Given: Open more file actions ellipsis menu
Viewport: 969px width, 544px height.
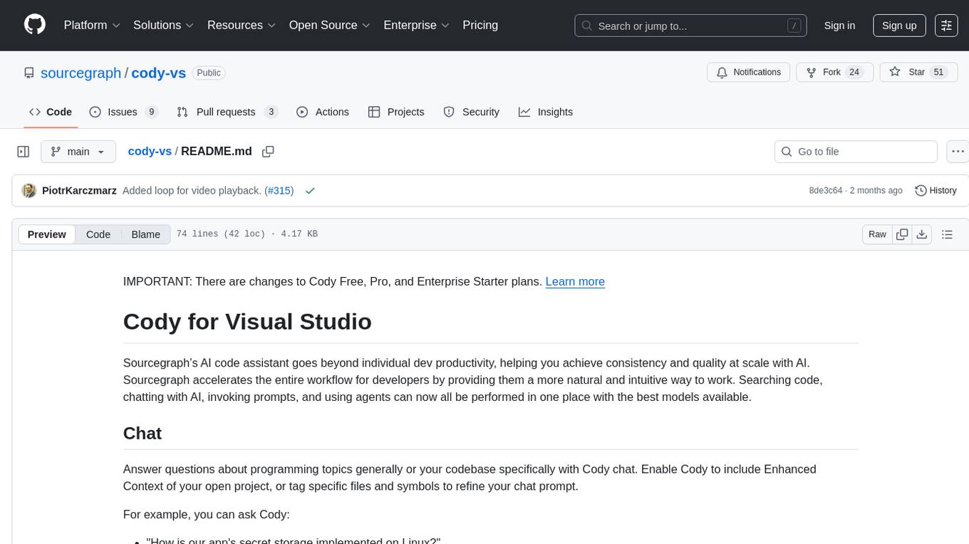Looking at the screenshot, I should 958,152.
